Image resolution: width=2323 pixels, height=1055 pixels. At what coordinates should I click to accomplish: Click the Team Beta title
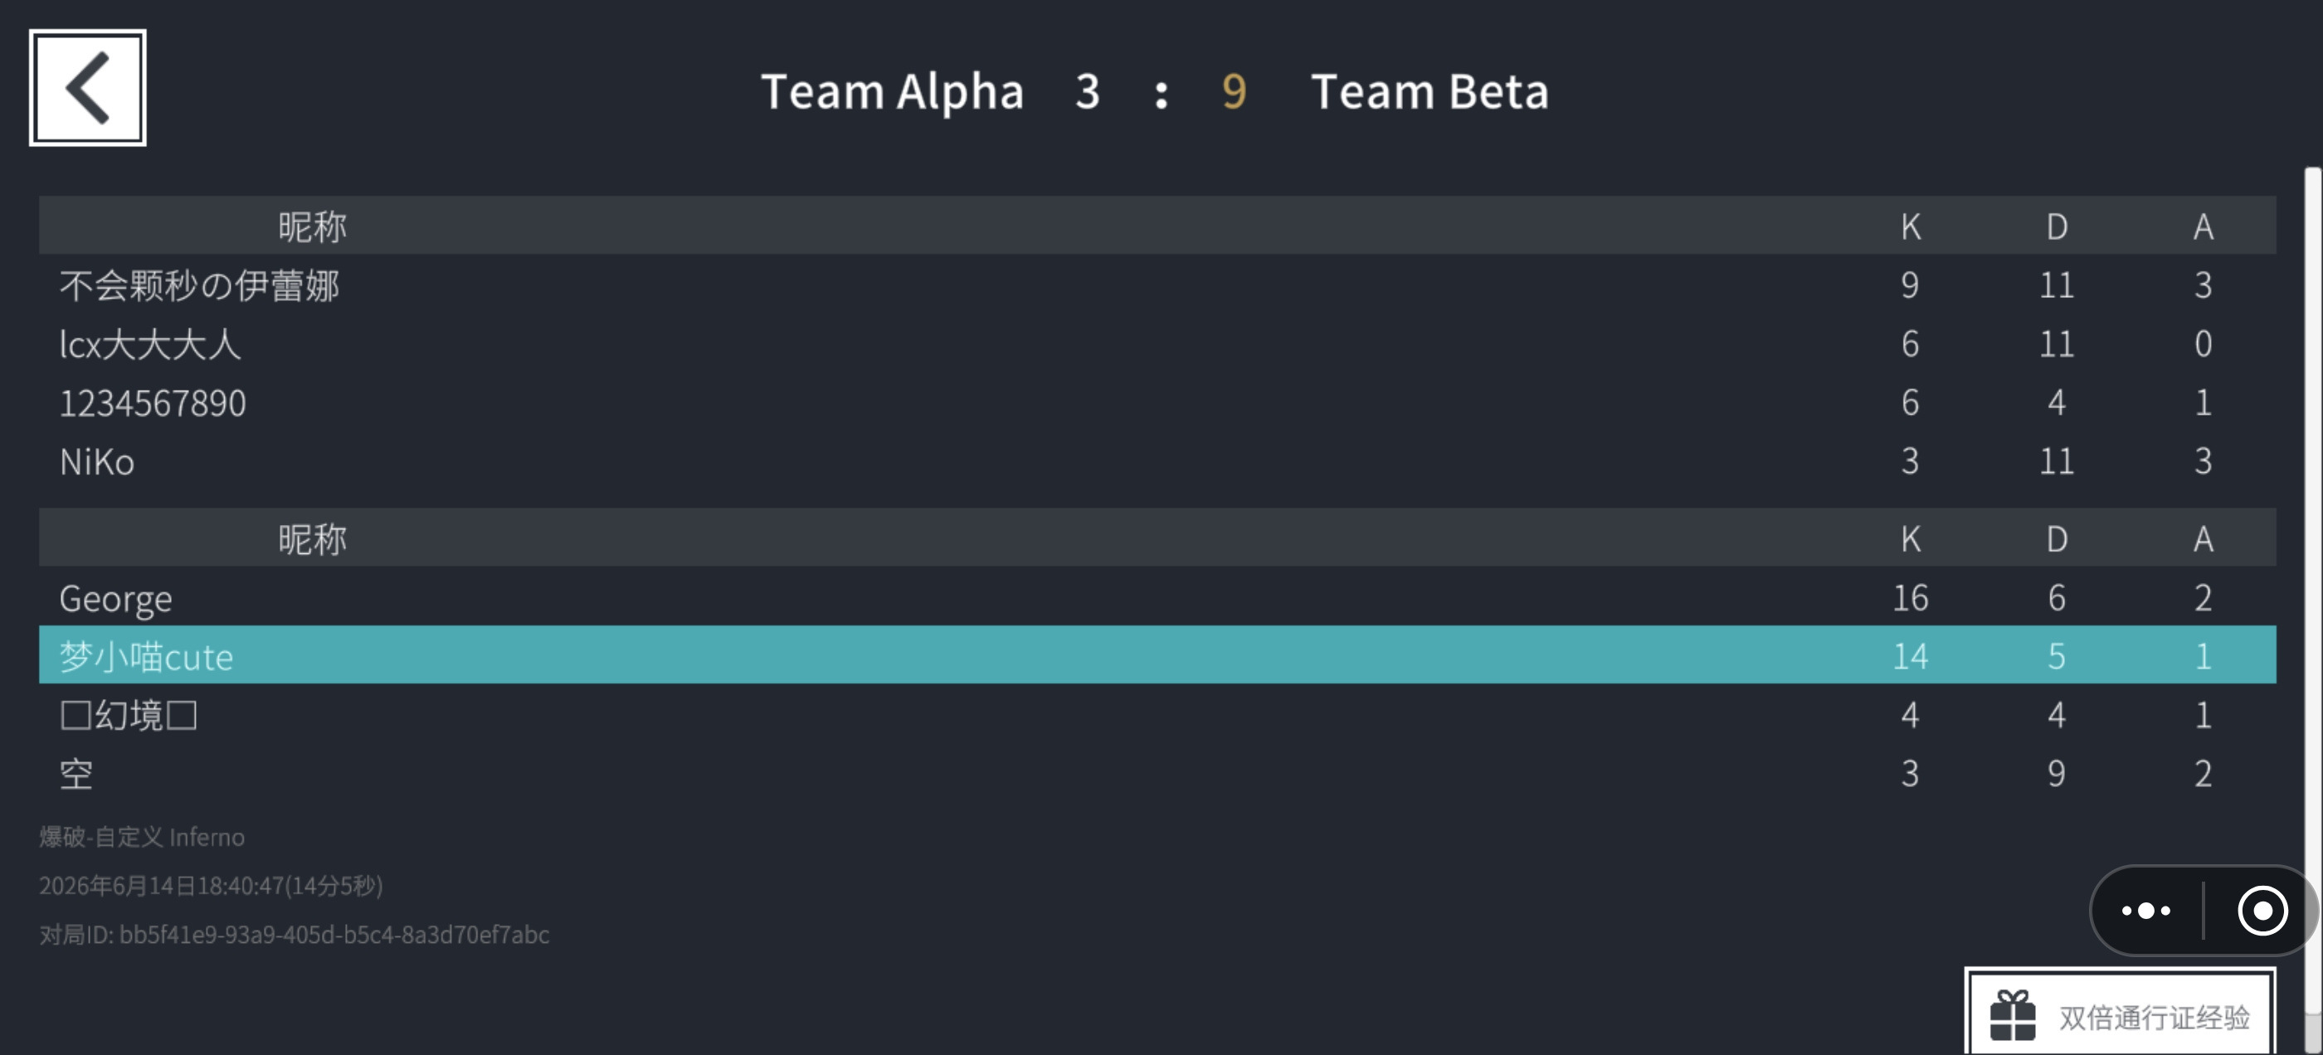(x=1429, y=91)
